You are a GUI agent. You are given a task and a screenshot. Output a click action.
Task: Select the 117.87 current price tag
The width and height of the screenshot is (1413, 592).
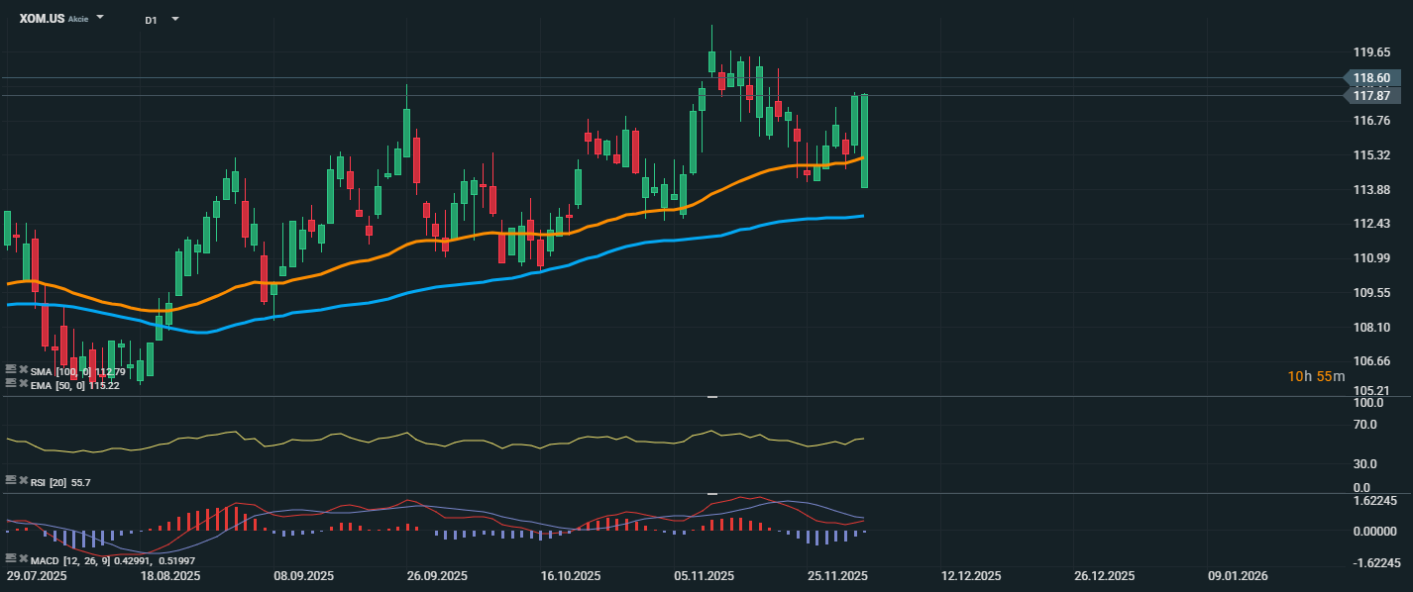pyautogui.click(x=1371, y=96)
